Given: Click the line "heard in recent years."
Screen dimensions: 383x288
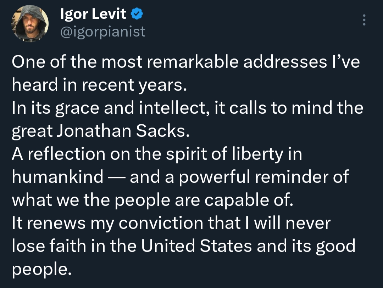Looking at the screenshot, I should [99, 86].
